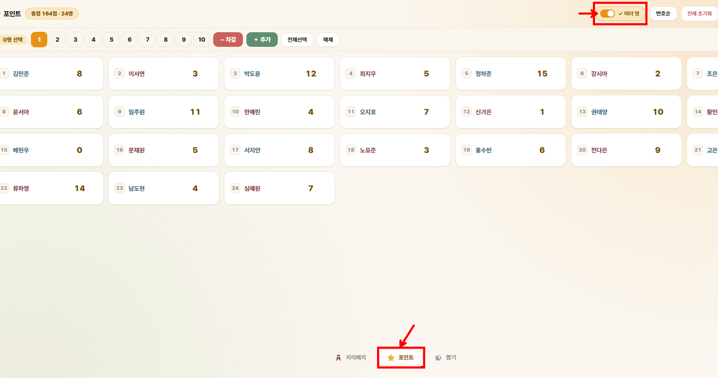Click student card 강시아
The height and width of the screenshot is (378, 718).
point(626,73)
